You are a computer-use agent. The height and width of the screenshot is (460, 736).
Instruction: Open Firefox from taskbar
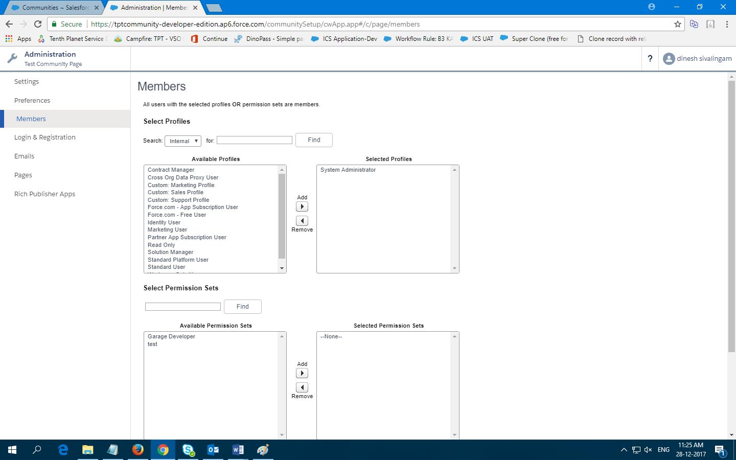138,450
